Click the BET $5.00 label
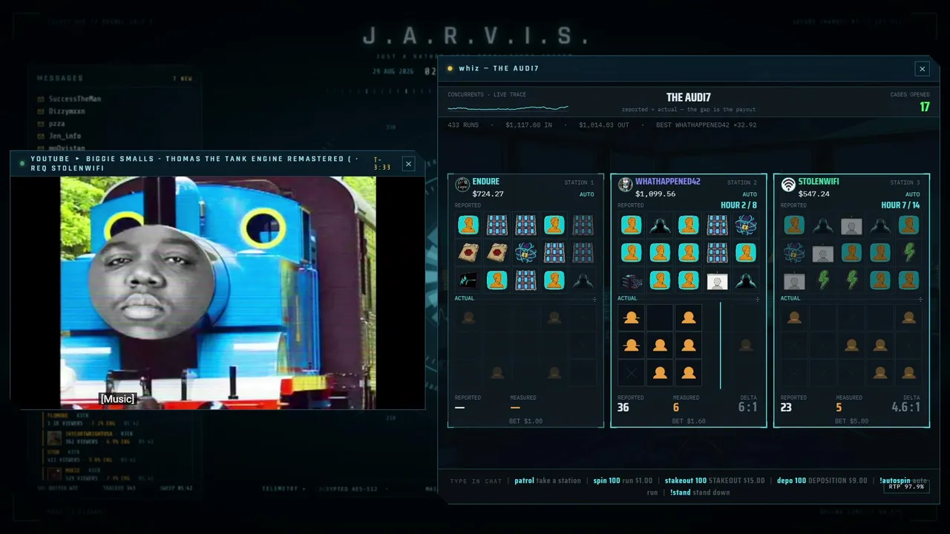 (852, 421)
